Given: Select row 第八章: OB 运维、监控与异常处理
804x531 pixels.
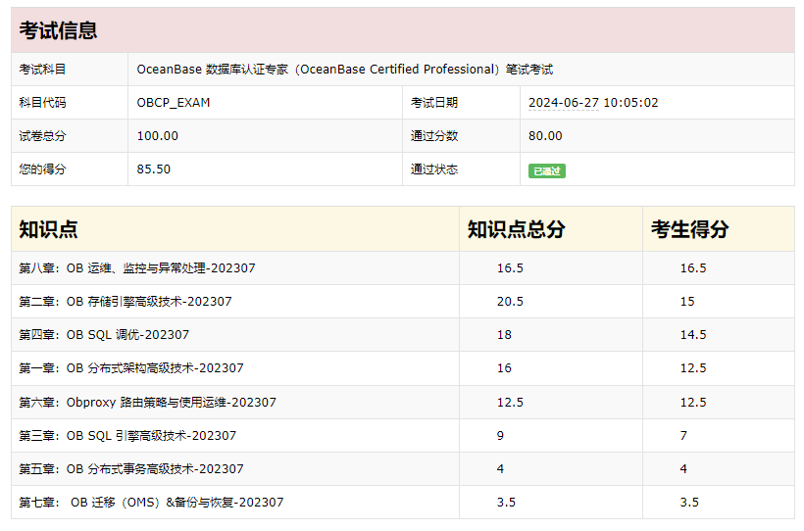Looking at the screenshot, I should (x=403, y=268).
